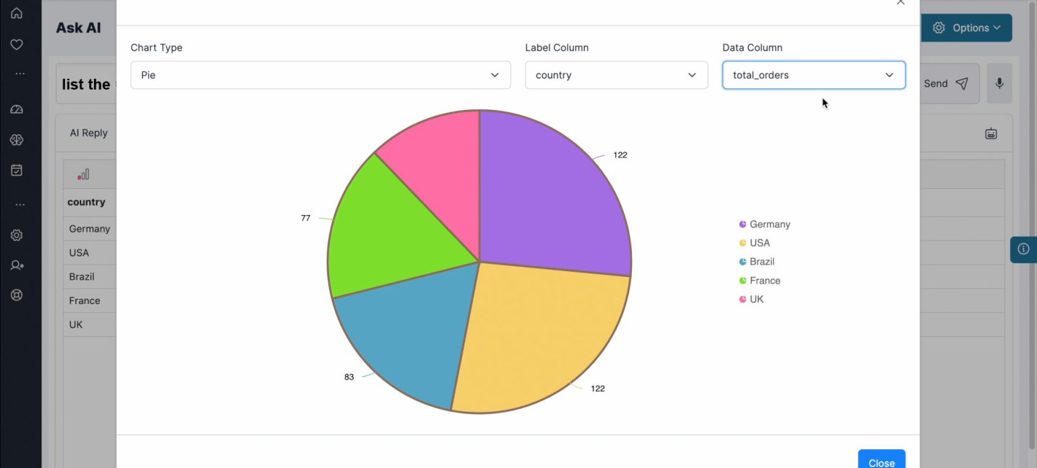Activate the microphone icon next to Send
This screenshot has height=468, width=1037.
click(x=999, y=82)
